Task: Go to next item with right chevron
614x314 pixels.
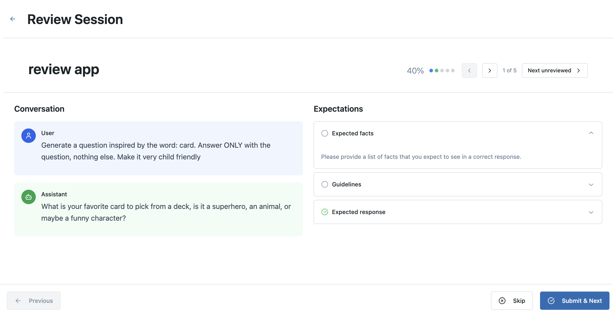Action: (x=490, y=71)
